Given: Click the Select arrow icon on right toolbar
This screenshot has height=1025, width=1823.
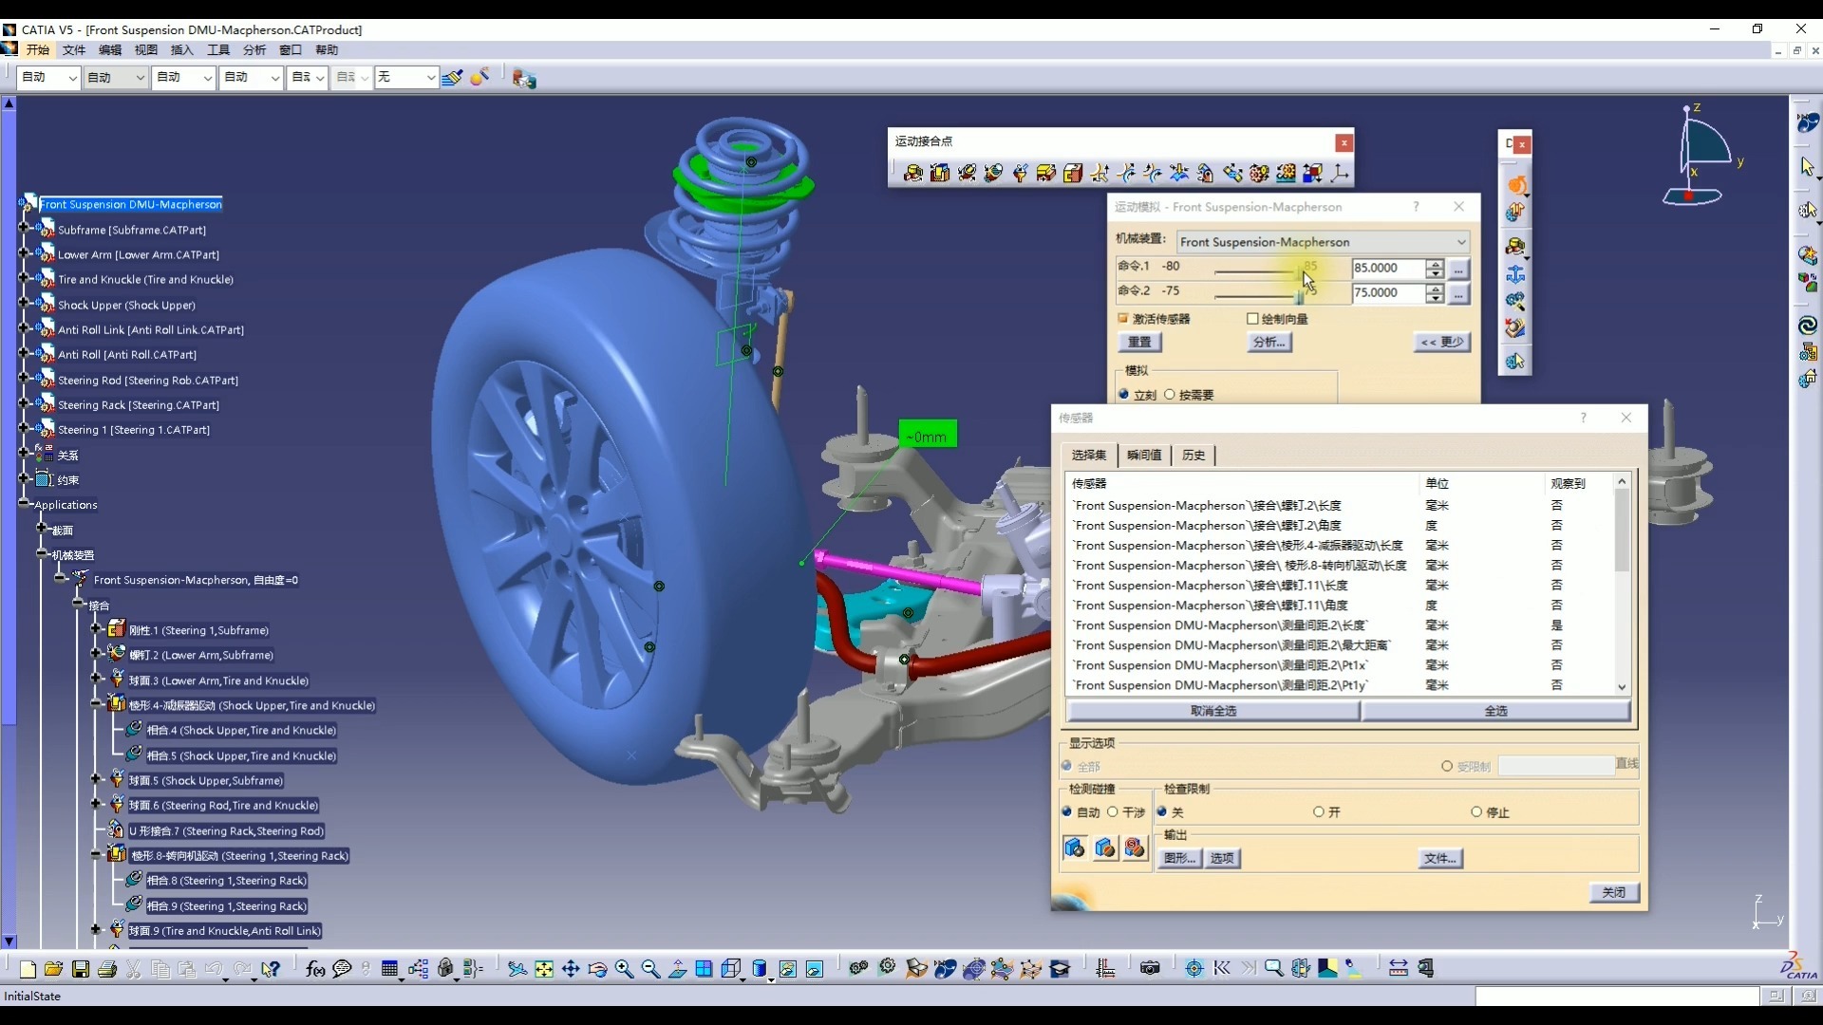Looking at the screenshot, I should [x=1807, y=167].
